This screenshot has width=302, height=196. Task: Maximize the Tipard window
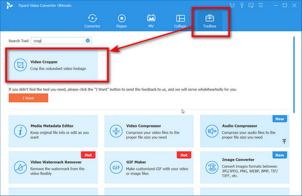(285, 6)
